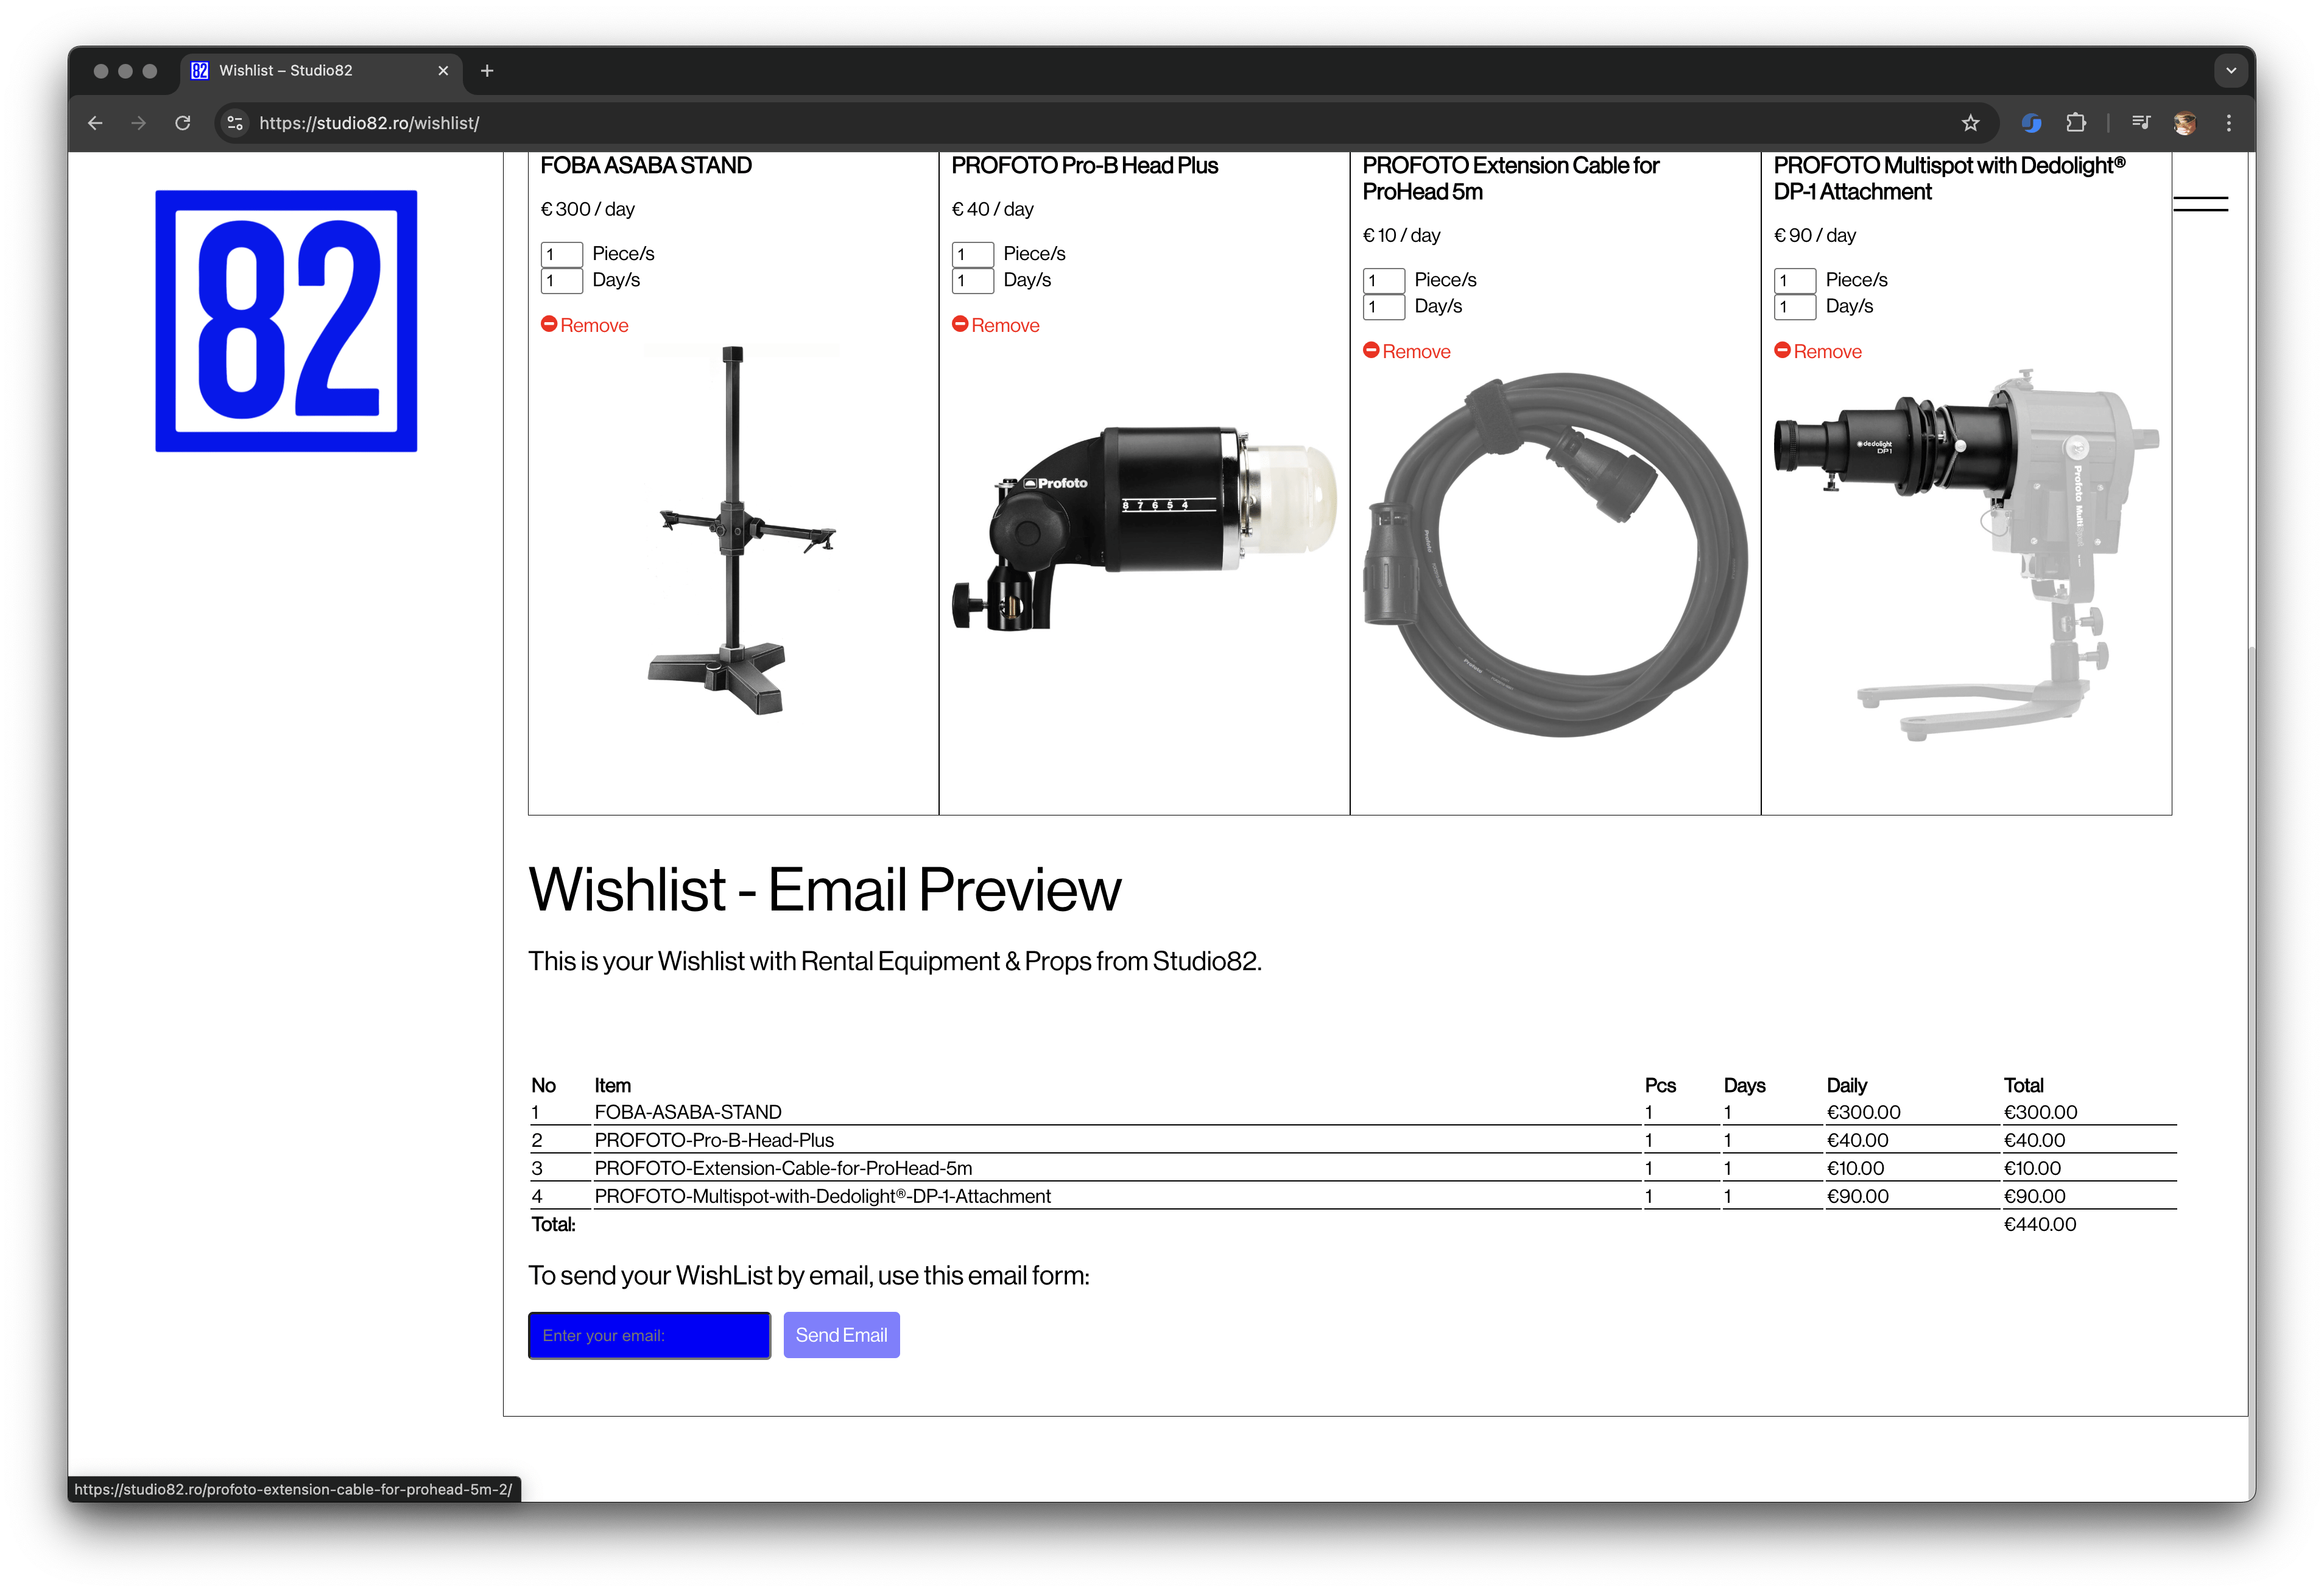Focus the Enter your email field
Image resolution: width=2324 pixels, height=1592 pixels.
(649, 1335)
